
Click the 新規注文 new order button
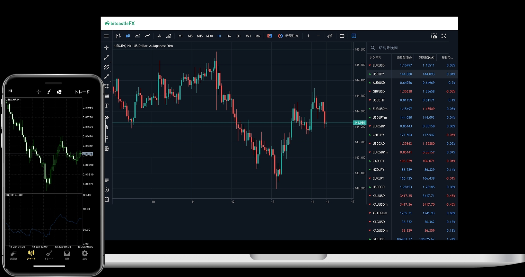pyautogui.click(x=288, y=36)
